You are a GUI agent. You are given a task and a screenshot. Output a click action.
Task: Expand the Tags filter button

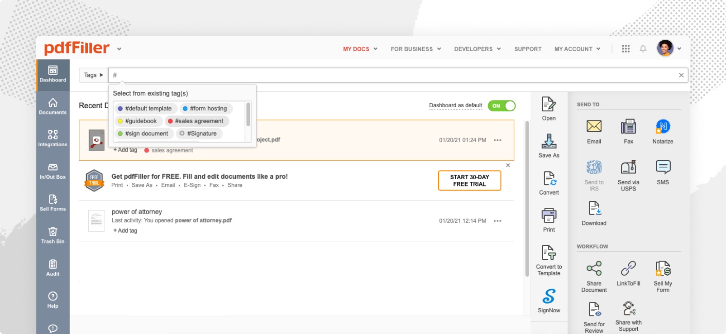[x=93, y=75]
